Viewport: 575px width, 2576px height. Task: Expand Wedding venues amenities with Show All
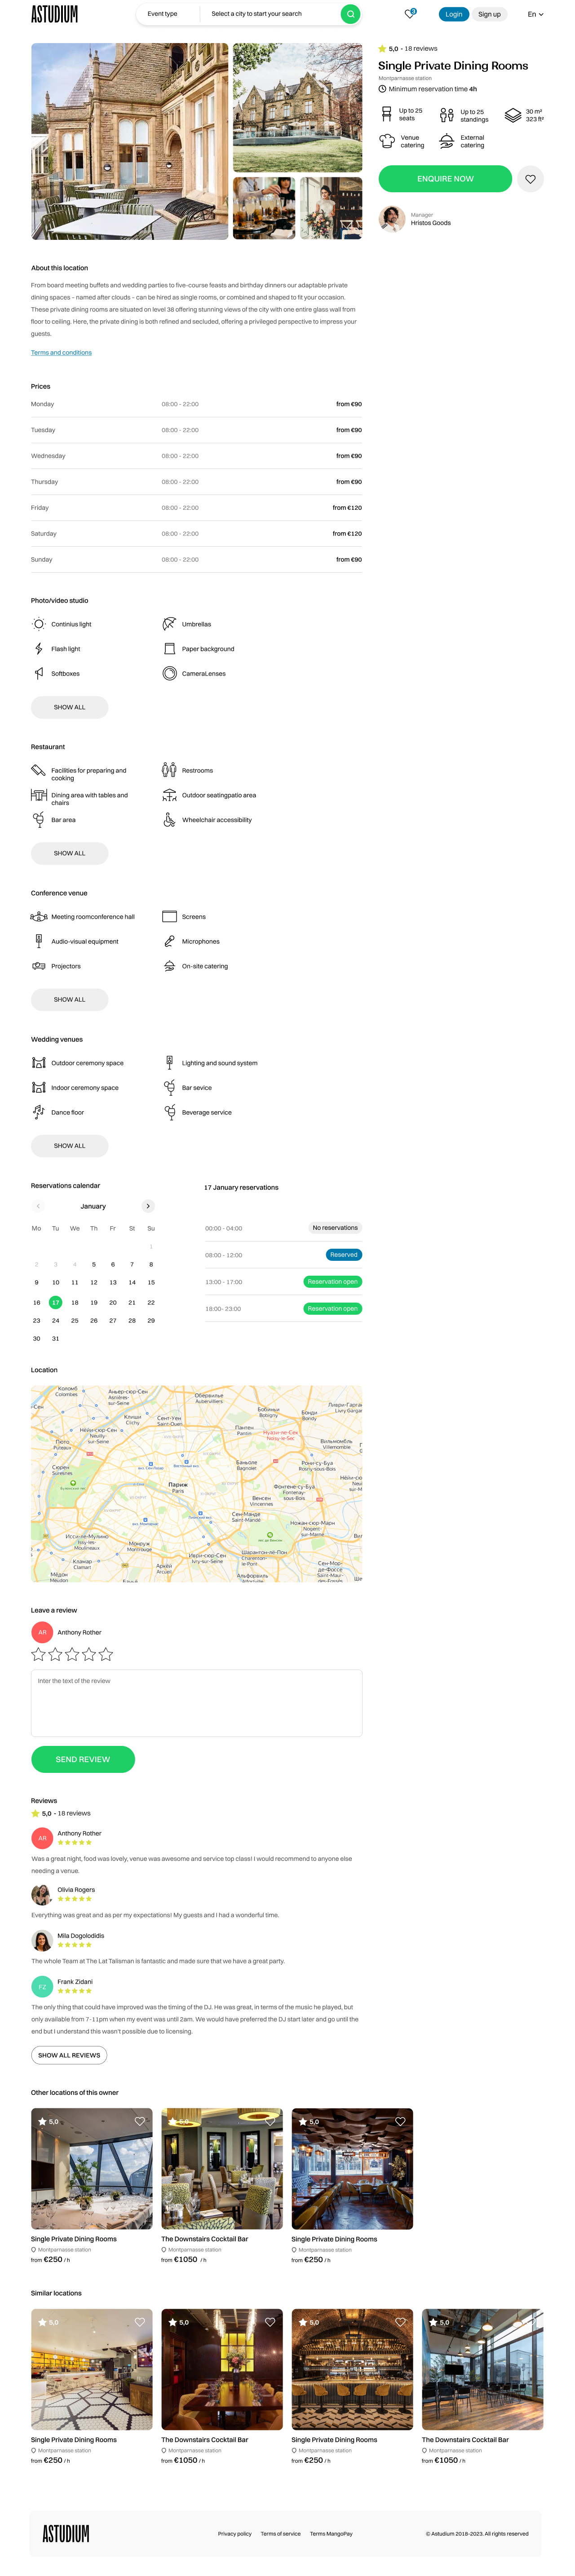69,1145
